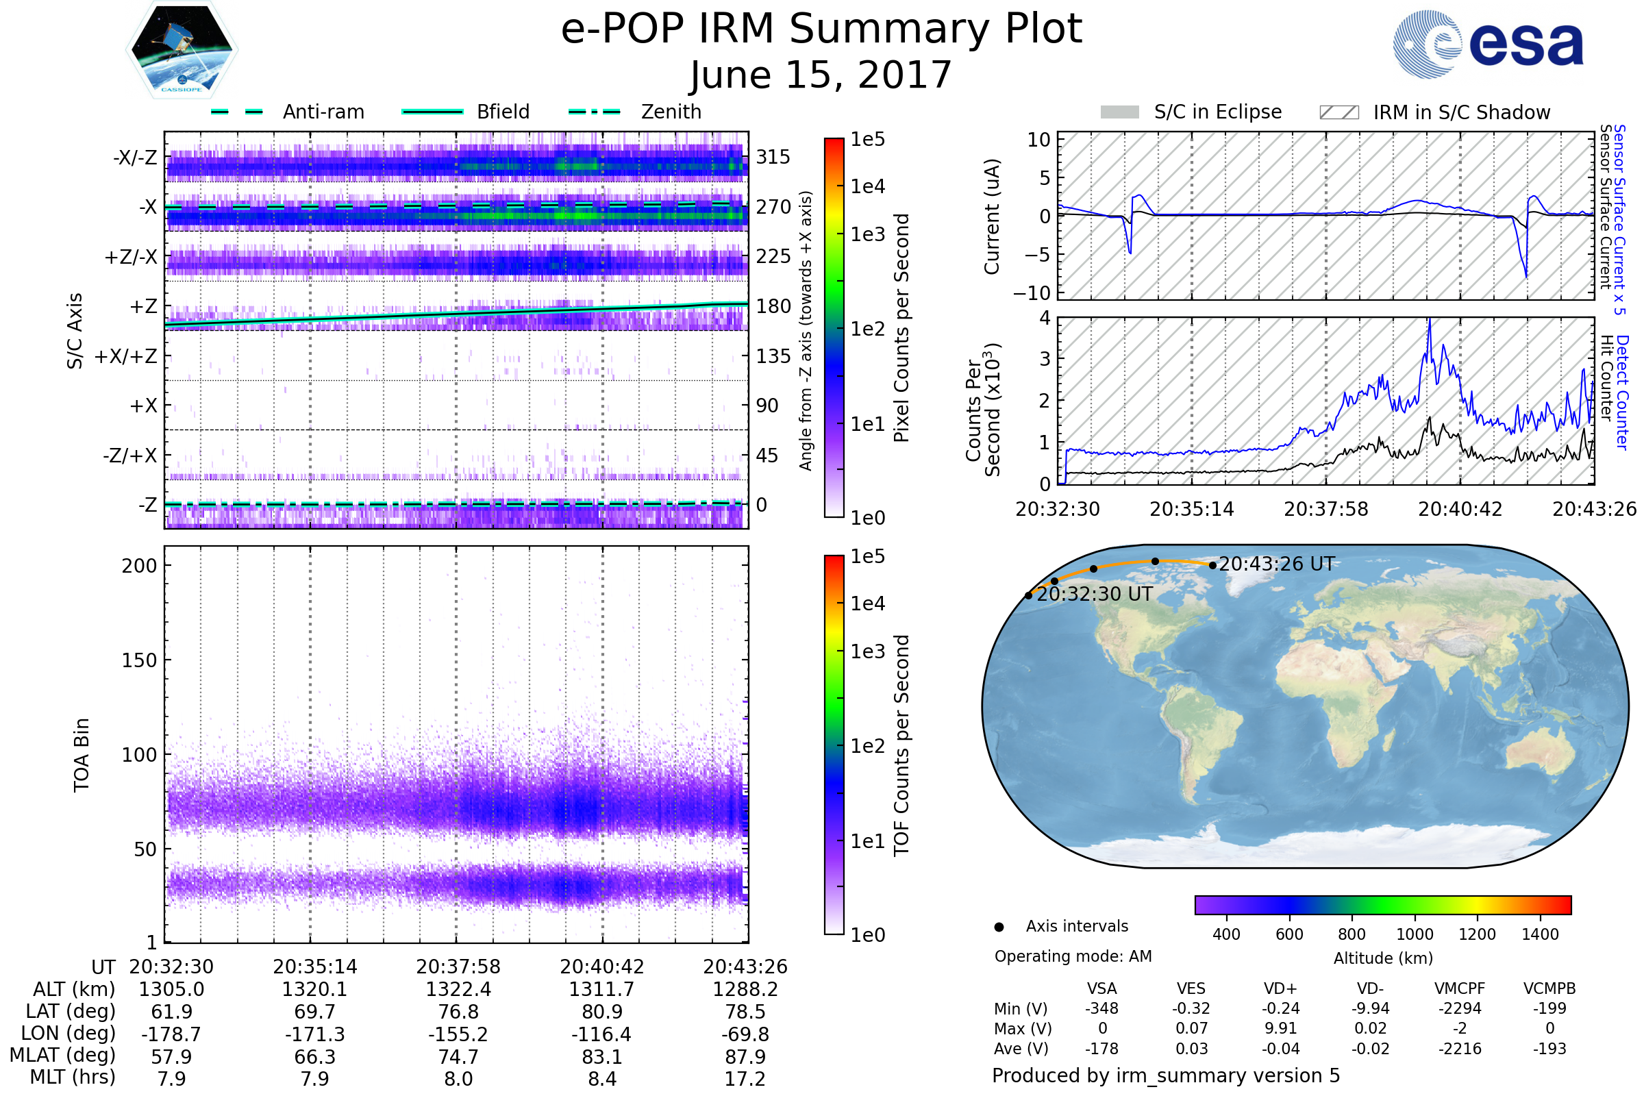Click the Bfield solid line legend marker
1644x1096 pixels.
pos(432,112)
